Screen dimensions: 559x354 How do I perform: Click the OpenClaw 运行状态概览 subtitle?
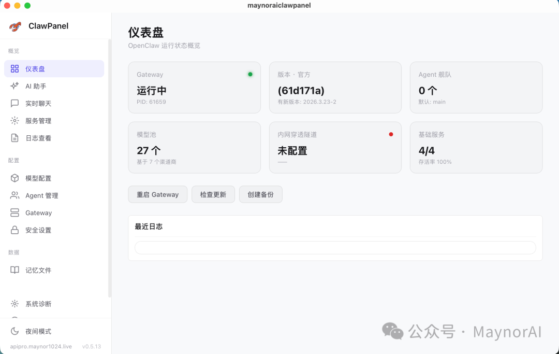pyautogui.click(x=164, y=46)
